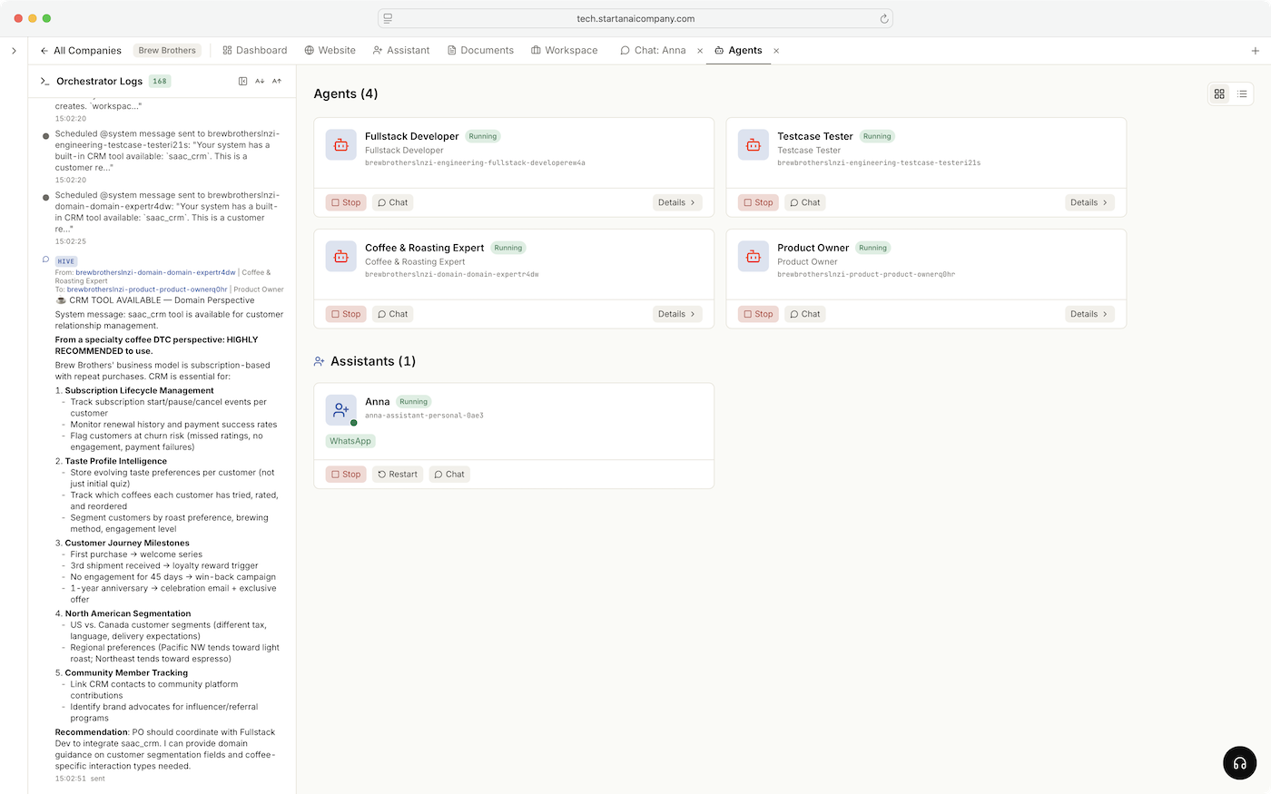Stop the Anna assistant
This screenshot has width=1271, height=794.
pyautogui.click(x=346, y=475)
